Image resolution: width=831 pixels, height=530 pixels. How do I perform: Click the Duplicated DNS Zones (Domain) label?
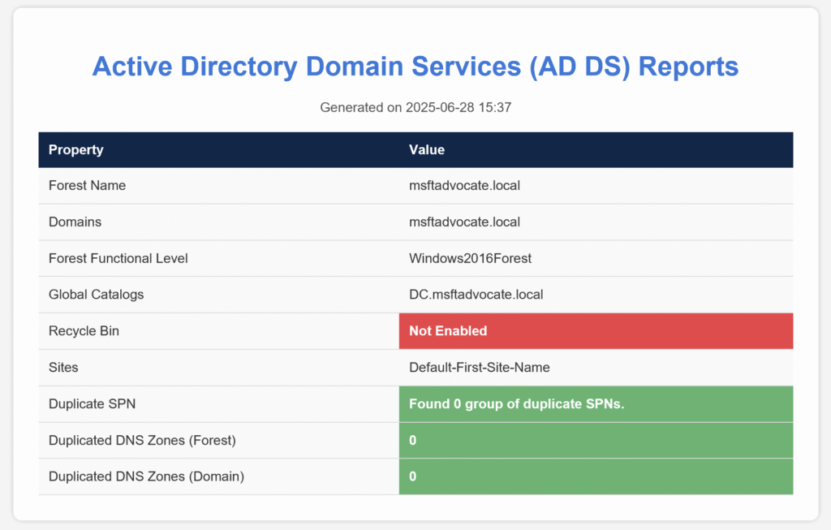pyautogui.click(x=146, y=477)
